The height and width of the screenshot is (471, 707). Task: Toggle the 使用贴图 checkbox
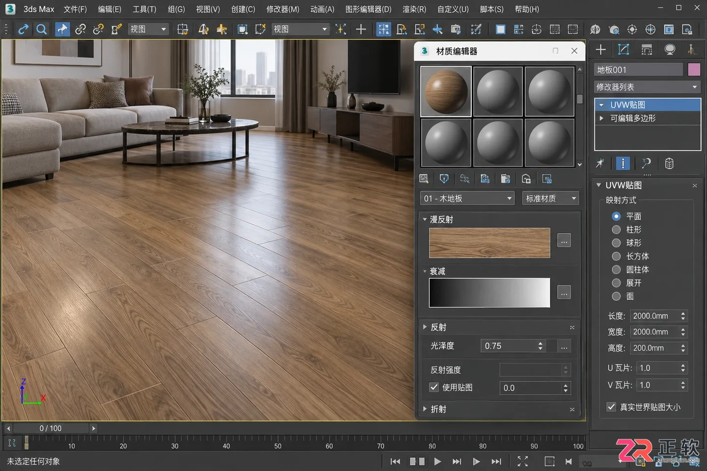pos(434,387)
